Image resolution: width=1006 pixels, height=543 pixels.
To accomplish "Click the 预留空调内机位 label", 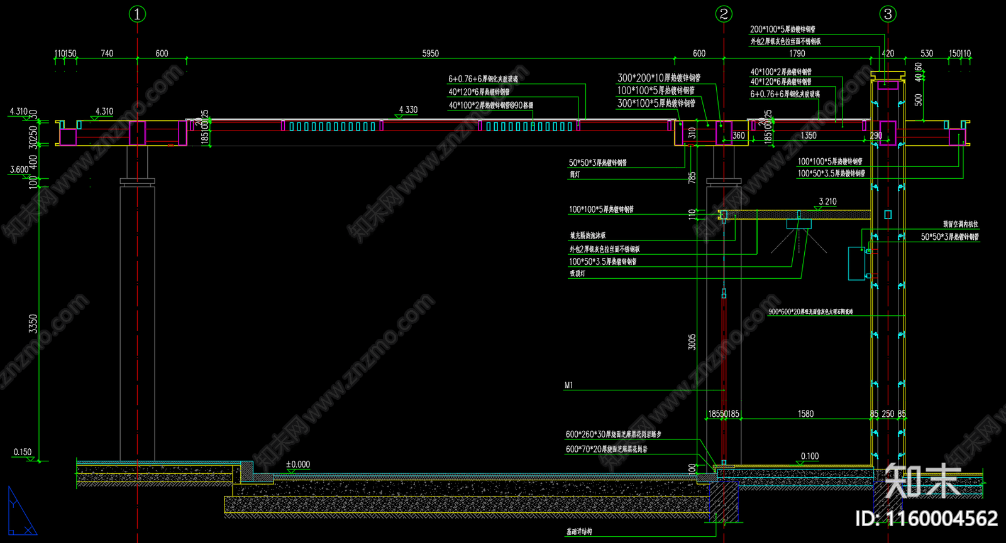I will pos(961,224).
